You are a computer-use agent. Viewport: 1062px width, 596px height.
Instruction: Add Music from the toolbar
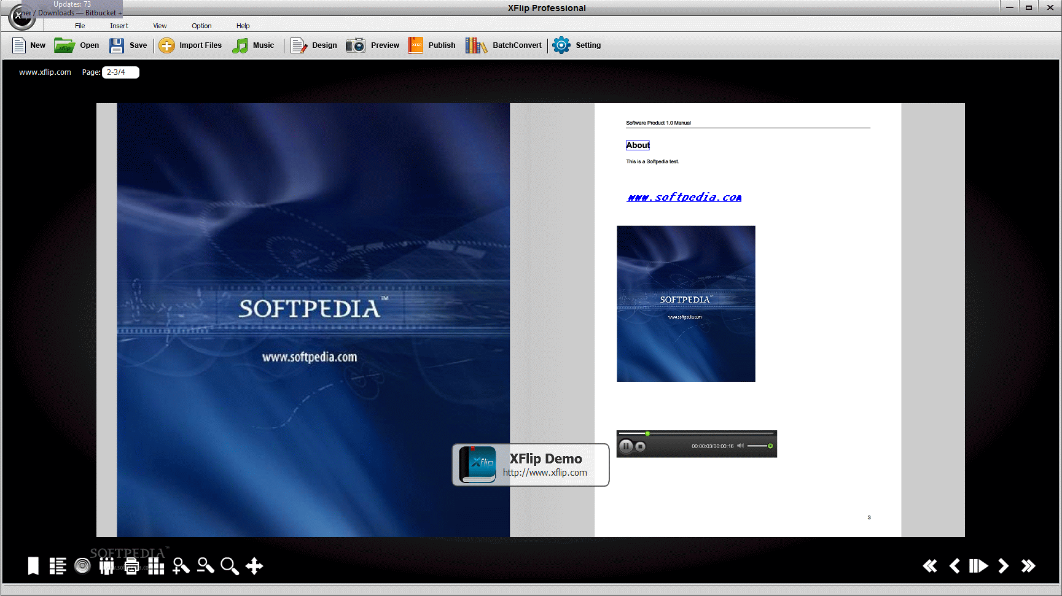pyautogui.click(x=253, y=45)
